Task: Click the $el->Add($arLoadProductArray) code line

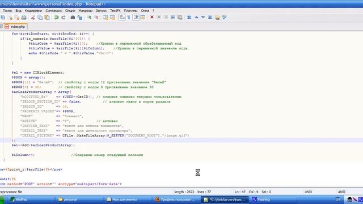Action: click(x=43, y=145)
